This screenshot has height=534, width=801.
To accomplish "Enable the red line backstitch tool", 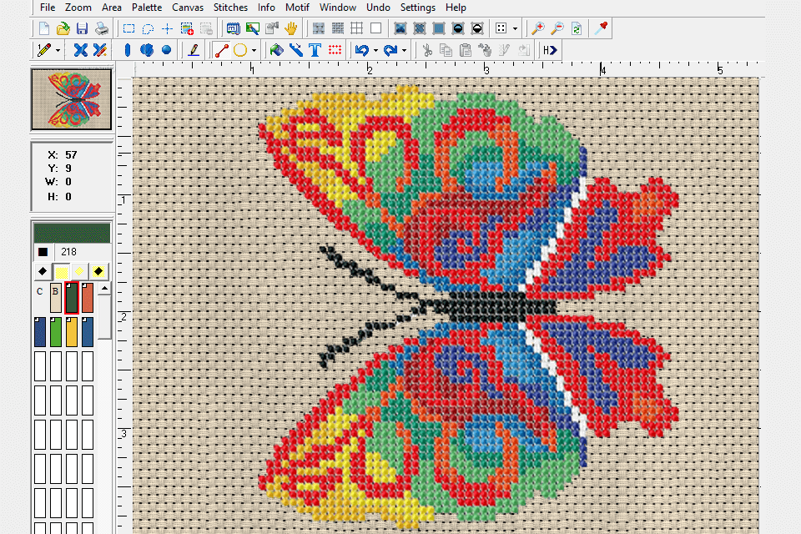I will point(221,50).
